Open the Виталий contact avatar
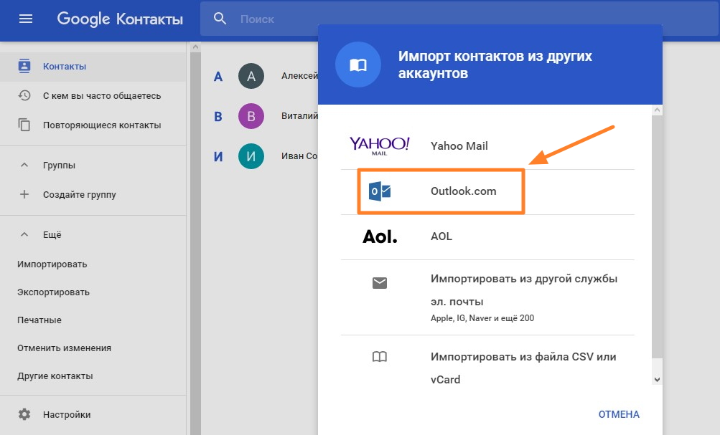This screenshot has width=720, height=435. point(251,116)
